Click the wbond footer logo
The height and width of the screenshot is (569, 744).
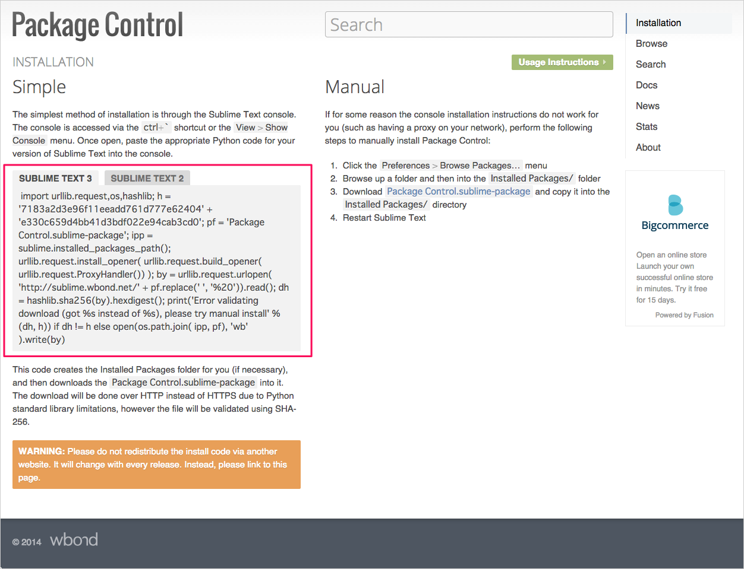click(74, 539)
